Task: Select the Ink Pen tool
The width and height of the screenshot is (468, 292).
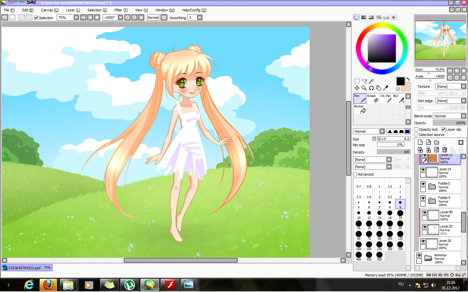Action: click(x=386, y=99)
